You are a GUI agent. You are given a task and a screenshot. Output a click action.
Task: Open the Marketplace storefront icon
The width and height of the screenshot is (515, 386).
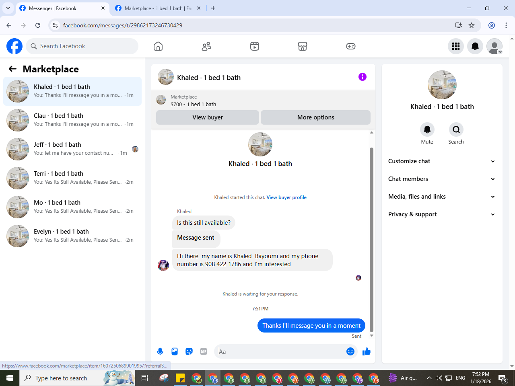[x=303, y=46]
